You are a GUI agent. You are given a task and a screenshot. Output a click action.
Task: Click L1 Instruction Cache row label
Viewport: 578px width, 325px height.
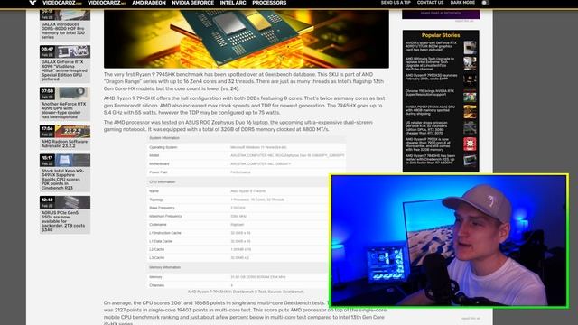point(165,233)
